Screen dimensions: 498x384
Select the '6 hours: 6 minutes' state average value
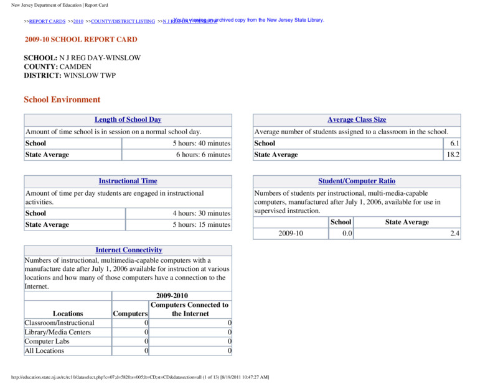(x=204, y=155)
